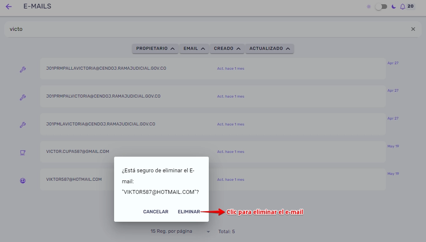Click the moon dark-mode icon
This screenshot has width=426, height=242.
394,6
